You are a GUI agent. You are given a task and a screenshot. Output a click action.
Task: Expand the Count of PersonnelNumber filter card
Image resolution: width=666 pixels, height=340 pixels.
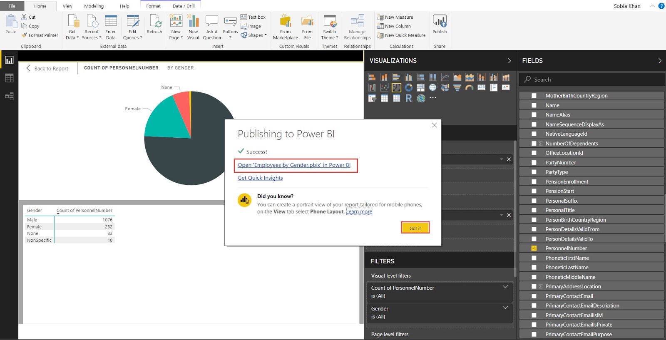click(505, 287)
